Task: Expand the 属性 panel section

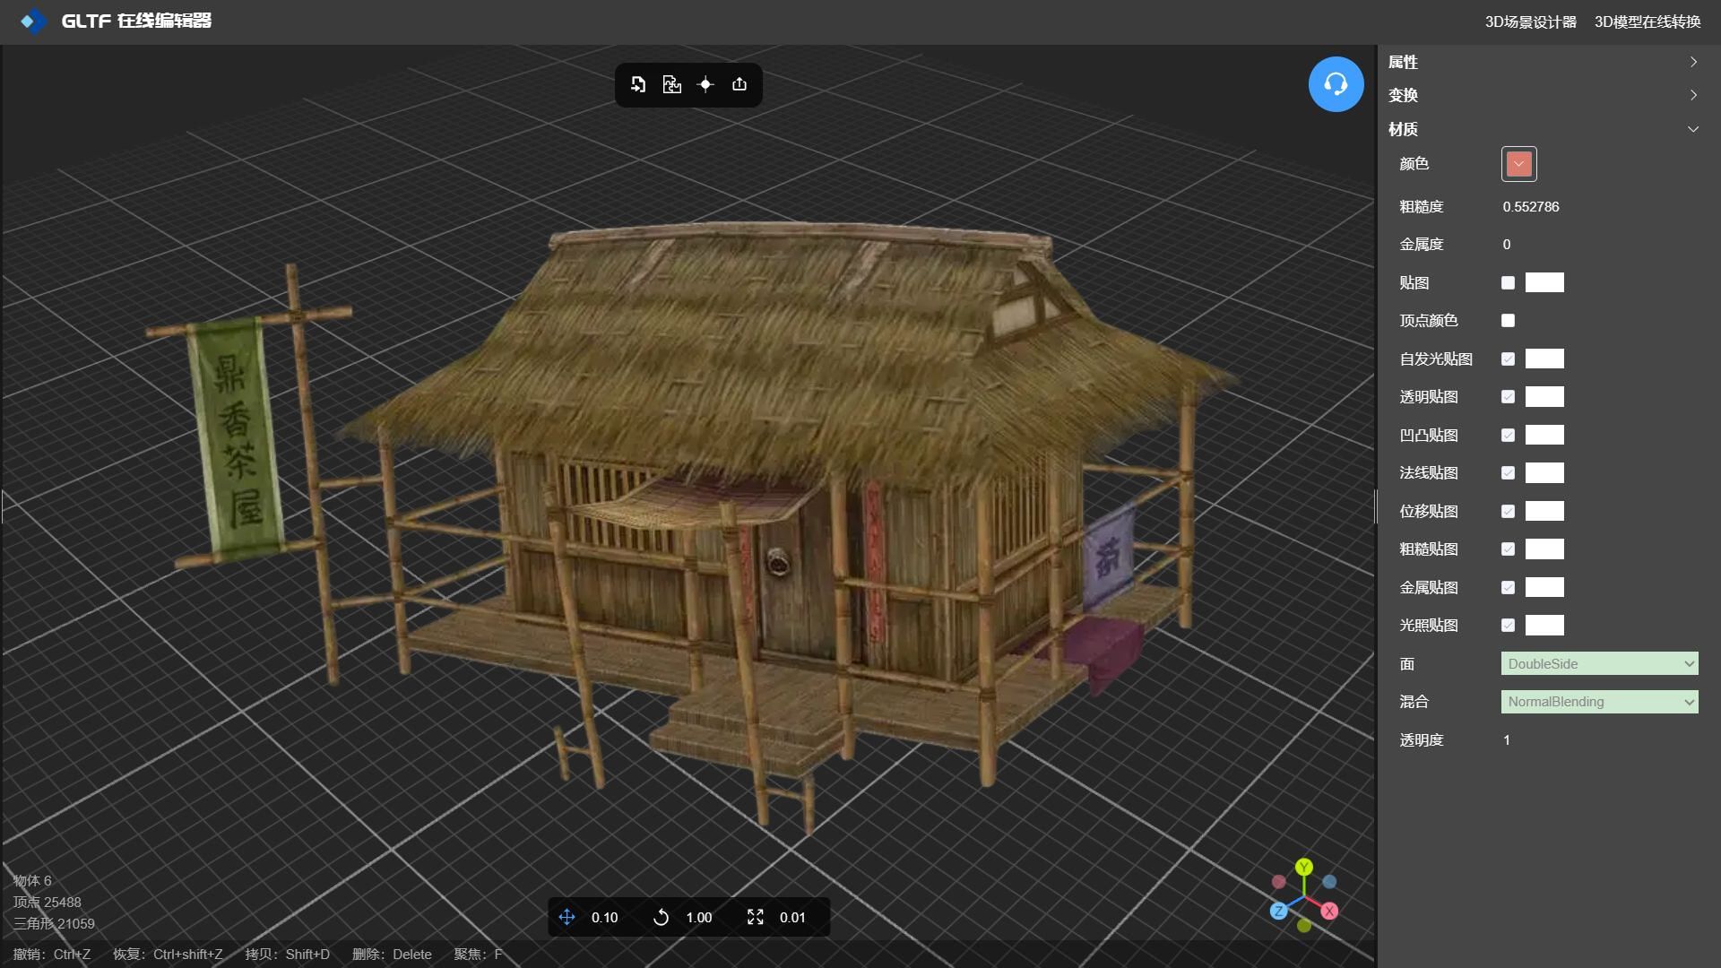Action: click(1543, 62)
